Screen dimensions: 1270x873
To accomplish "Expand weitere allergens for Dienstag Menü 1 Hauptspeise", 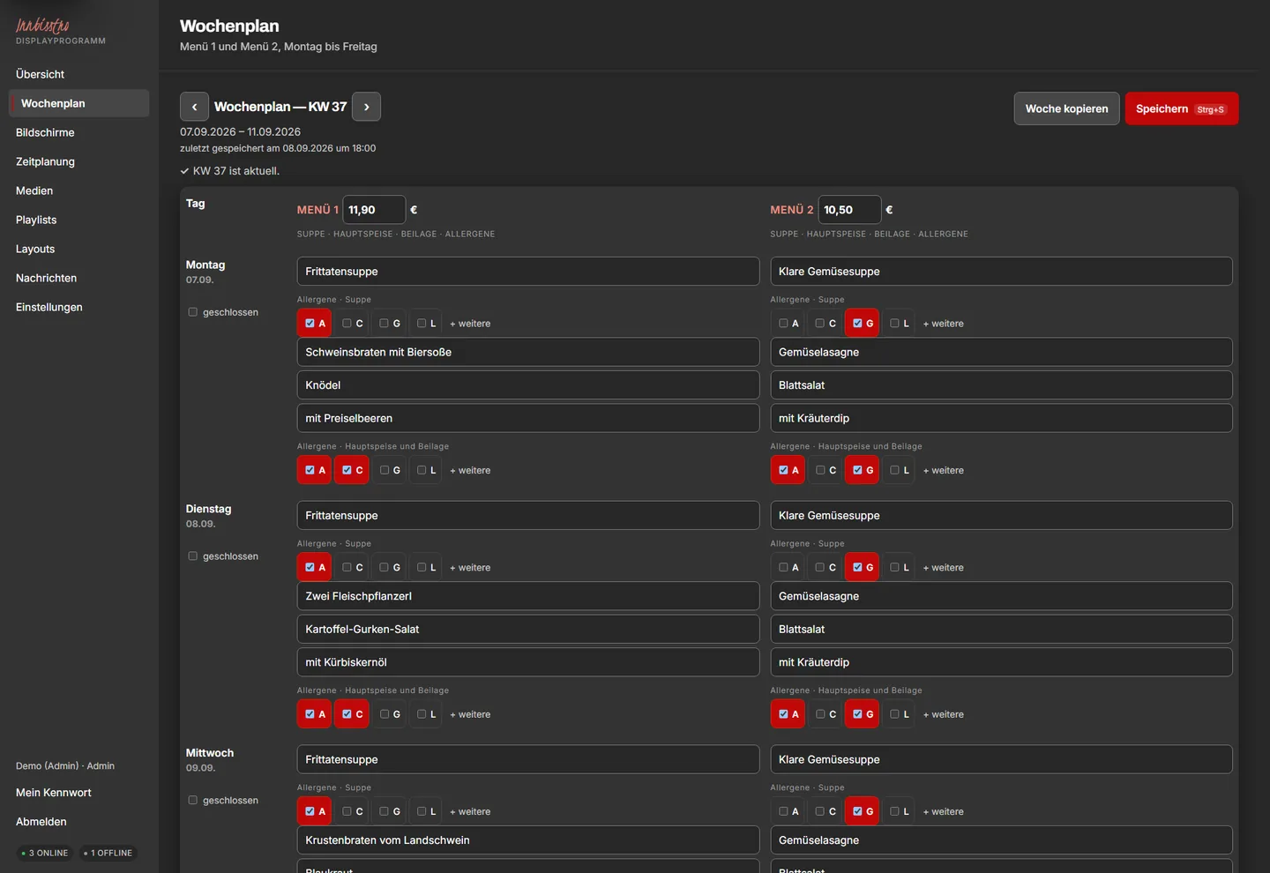I will [470, 714].
